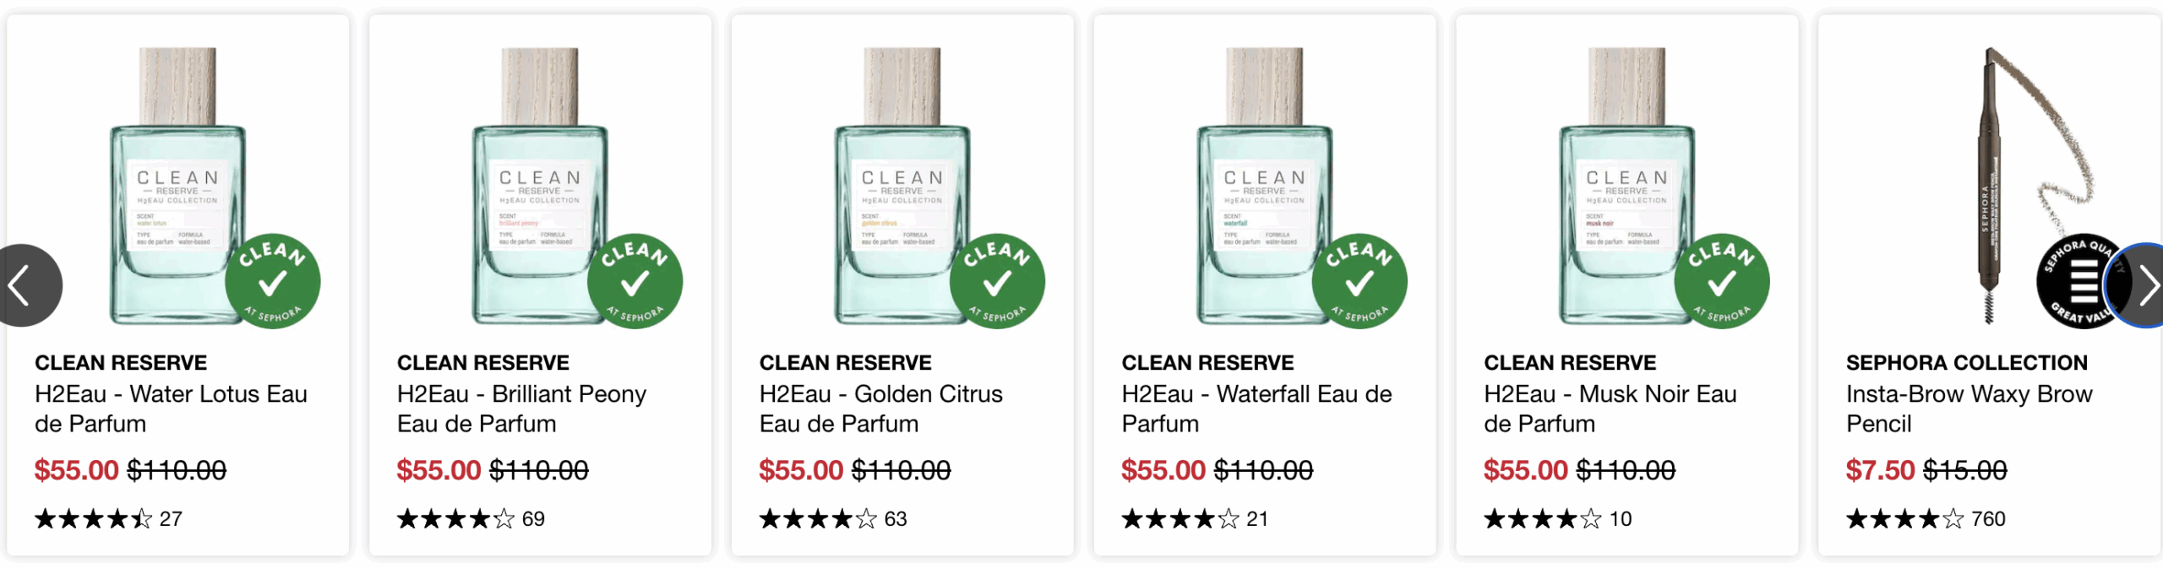Click the previous carousel arrow

point(25,285)
